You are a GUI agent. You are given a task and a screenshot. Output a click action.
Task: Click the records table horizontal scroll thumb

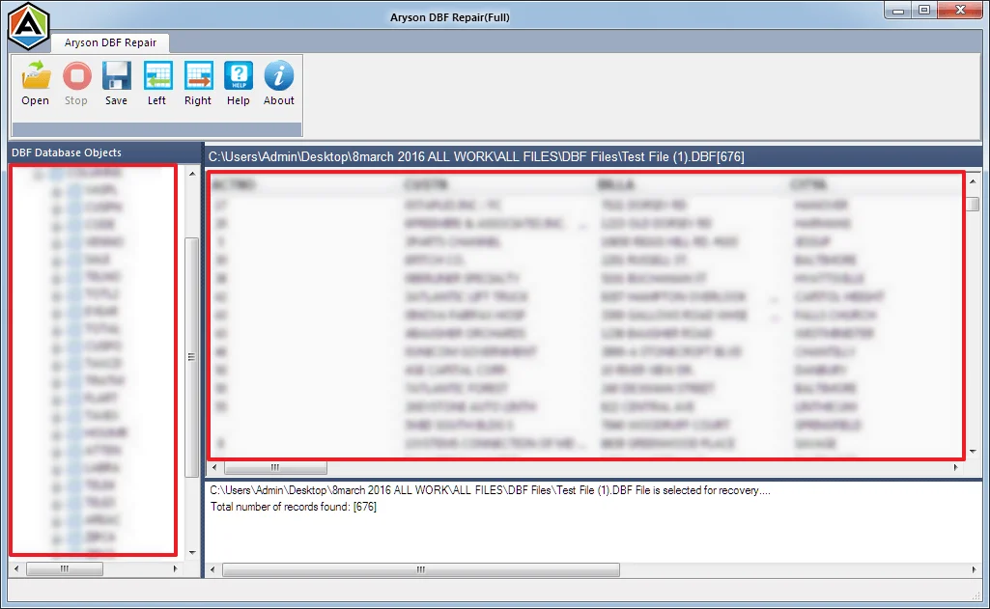click(275, 468)
